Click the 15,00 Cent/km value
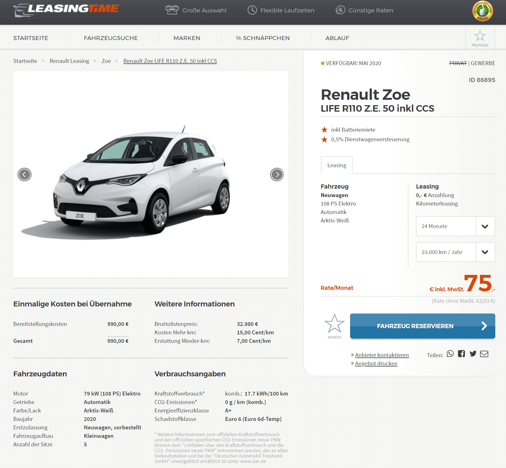The width and height of the screenshot is (506, 468). pyautogui.click(x=255, y=332)
